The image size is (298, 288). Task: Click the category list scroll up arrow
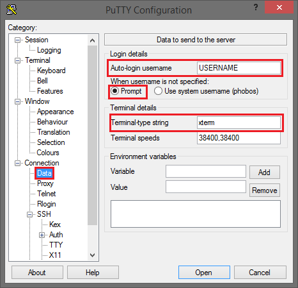point(92,40)
